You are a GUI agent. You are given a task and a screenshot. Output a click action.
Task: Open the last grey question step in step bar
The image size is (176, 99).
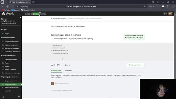pyautogui.click(x=45, y=14)
